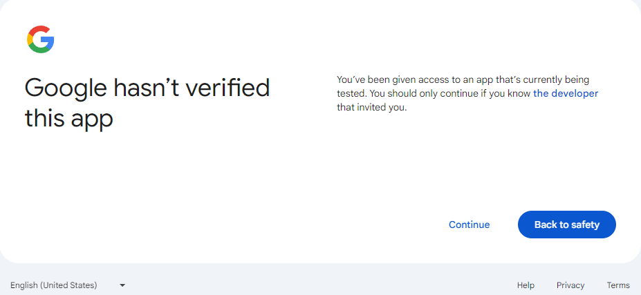View Google's Privacy policy from the footer
Image resolution: width=641 pixels, height=295 pixels.
coord(570,285)
